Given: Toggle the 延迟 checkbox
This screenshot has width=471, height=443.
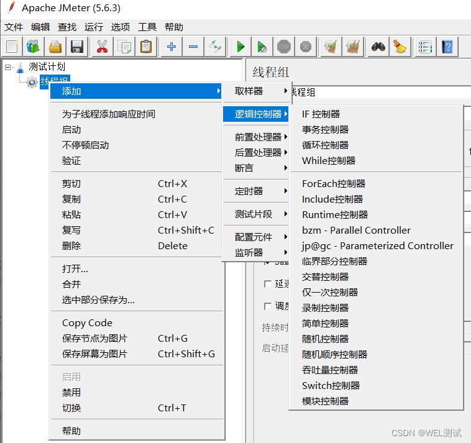Looking at the screenshot, I should (x=267, y=284).
